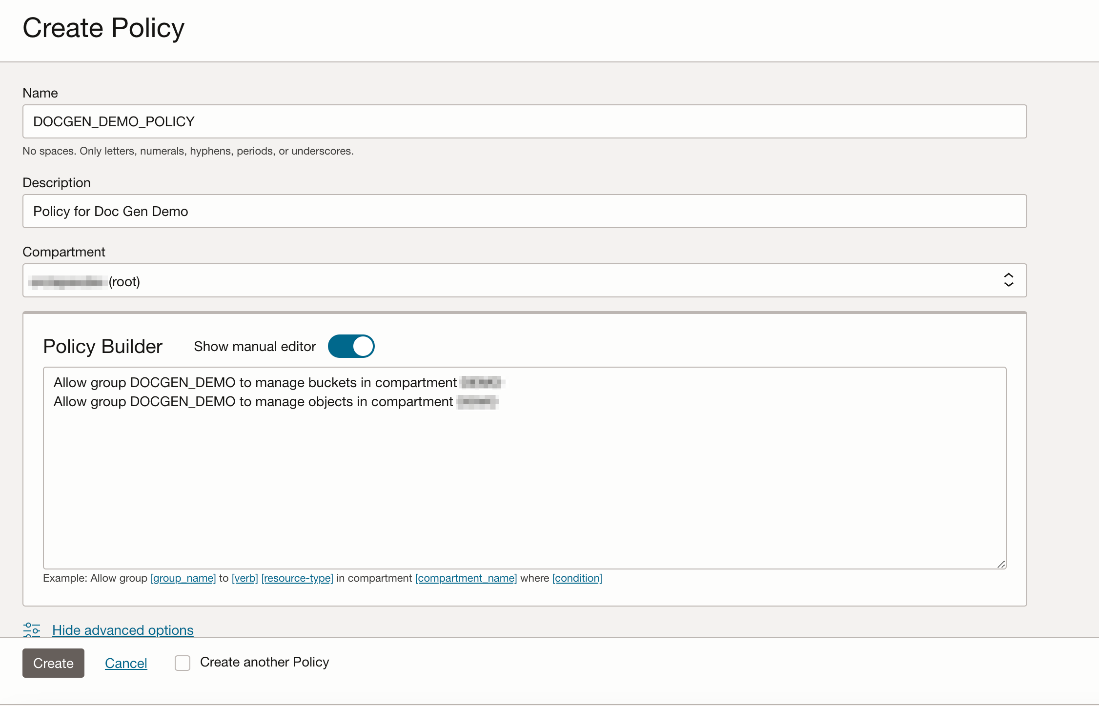Select the DOCGEN_DEMO_POLICY name text
The image size is (1099, 706).
pyautogui.click(x=114, y=121)
